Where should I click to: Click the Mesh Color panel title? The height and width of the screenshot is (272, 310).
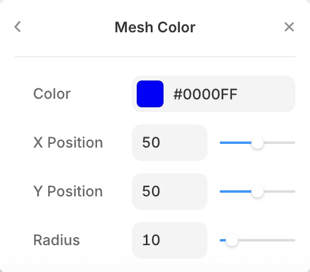(x=155, y=27)
